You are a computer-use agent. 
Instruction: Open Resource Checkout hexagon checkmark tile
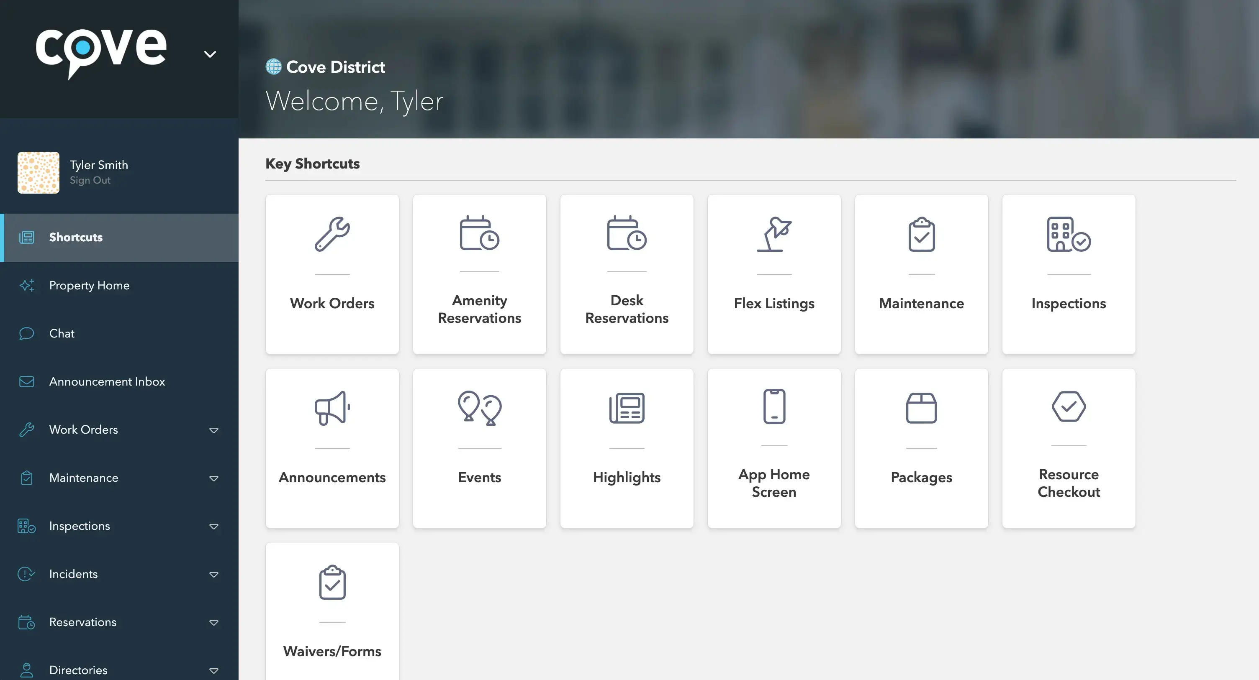(x=1069, y=447)
